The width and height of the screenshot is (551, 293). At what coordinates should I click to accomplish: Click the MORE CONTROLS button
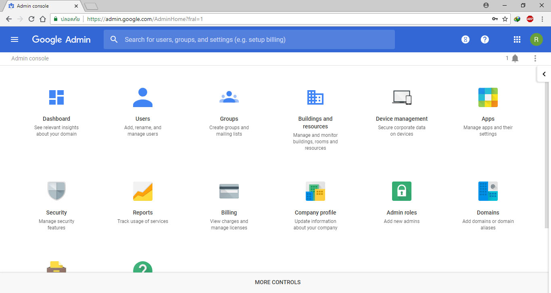click(x=278, y=283)
